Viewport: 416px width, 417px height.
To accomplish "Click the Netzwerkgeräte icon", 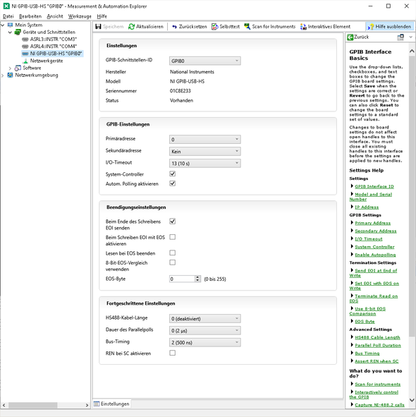I will [x=25, y=61].
